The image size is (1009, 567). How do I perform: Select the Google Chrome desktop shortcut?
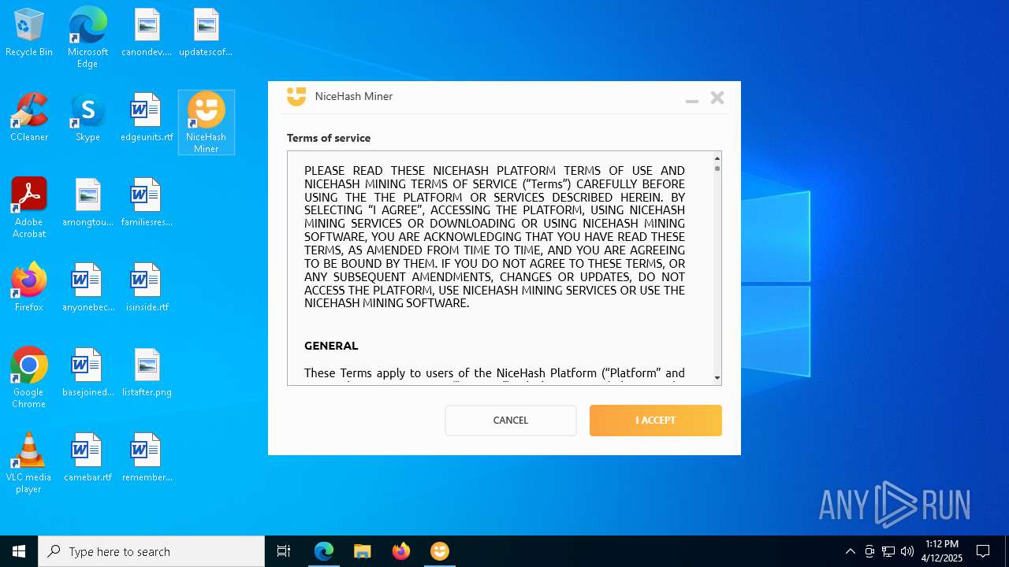click(29, 378)
